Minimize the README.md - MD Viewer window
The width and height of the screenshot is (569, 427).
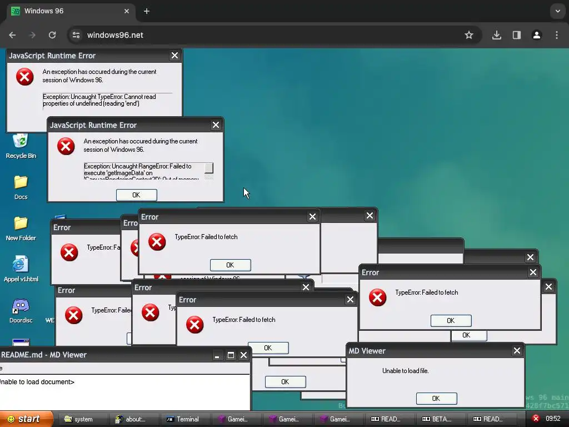click(217, 355)
